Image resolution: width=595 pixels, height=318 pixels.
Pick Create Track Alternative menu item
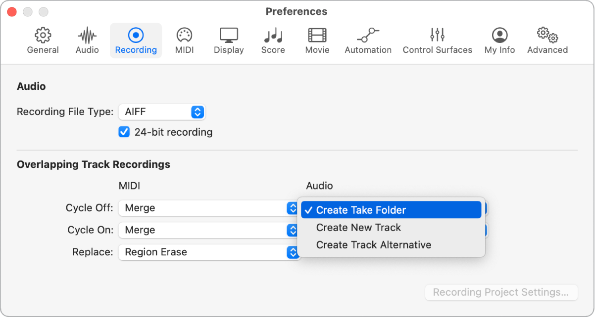373,245
